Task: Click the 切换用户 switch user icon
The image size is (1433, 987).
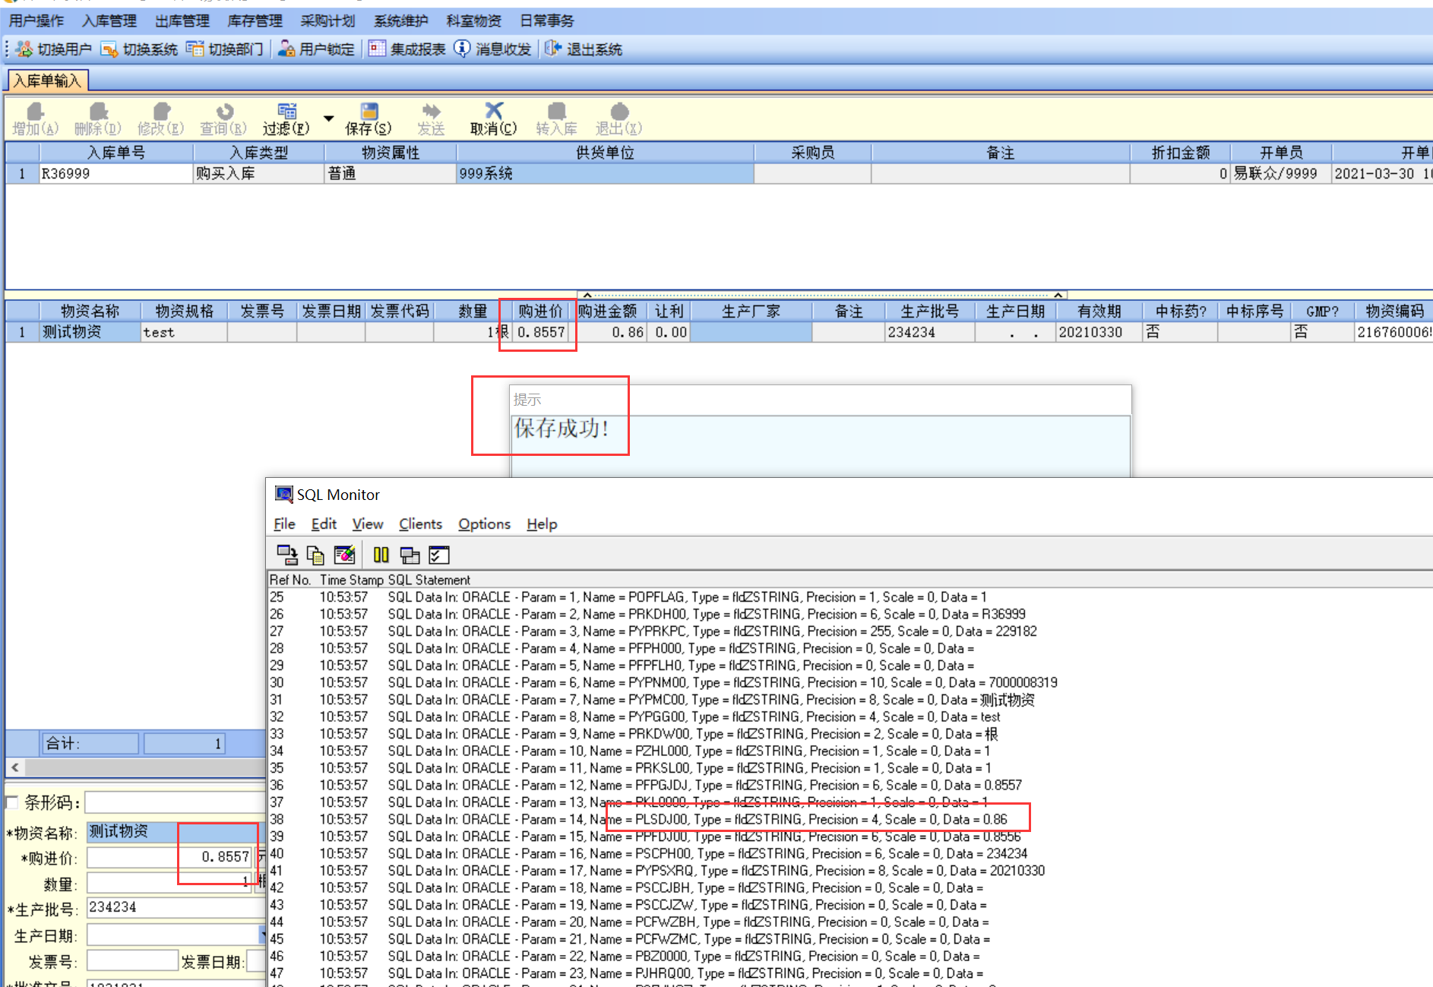Action: click(24, 49)
